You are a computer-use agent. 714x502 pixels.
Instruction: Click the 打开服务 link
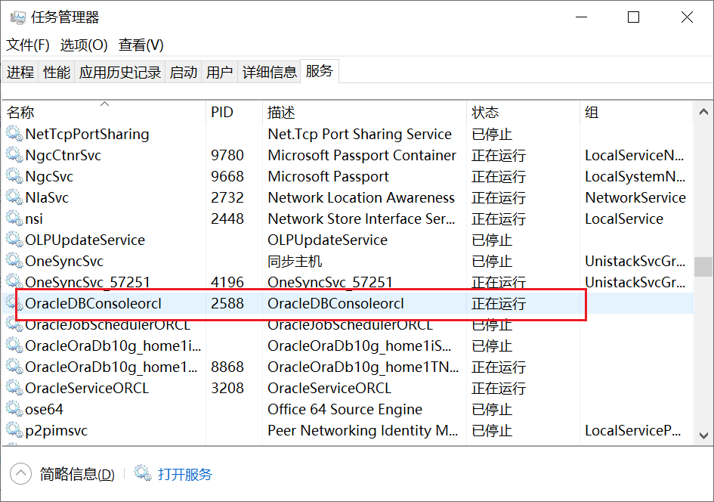tap(185, 475)
